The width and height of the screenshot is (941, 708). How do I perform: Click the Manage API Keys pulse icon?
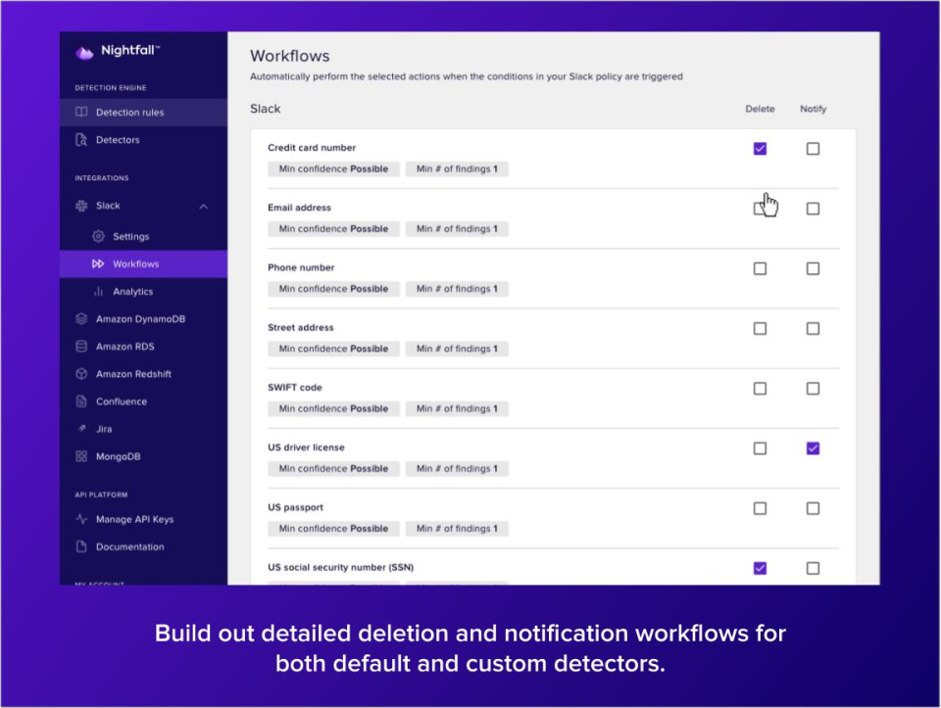coord(81,520)
